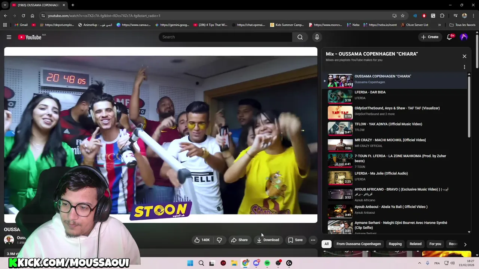Open Windows taskbar search
479x269 pixels.
201,263
